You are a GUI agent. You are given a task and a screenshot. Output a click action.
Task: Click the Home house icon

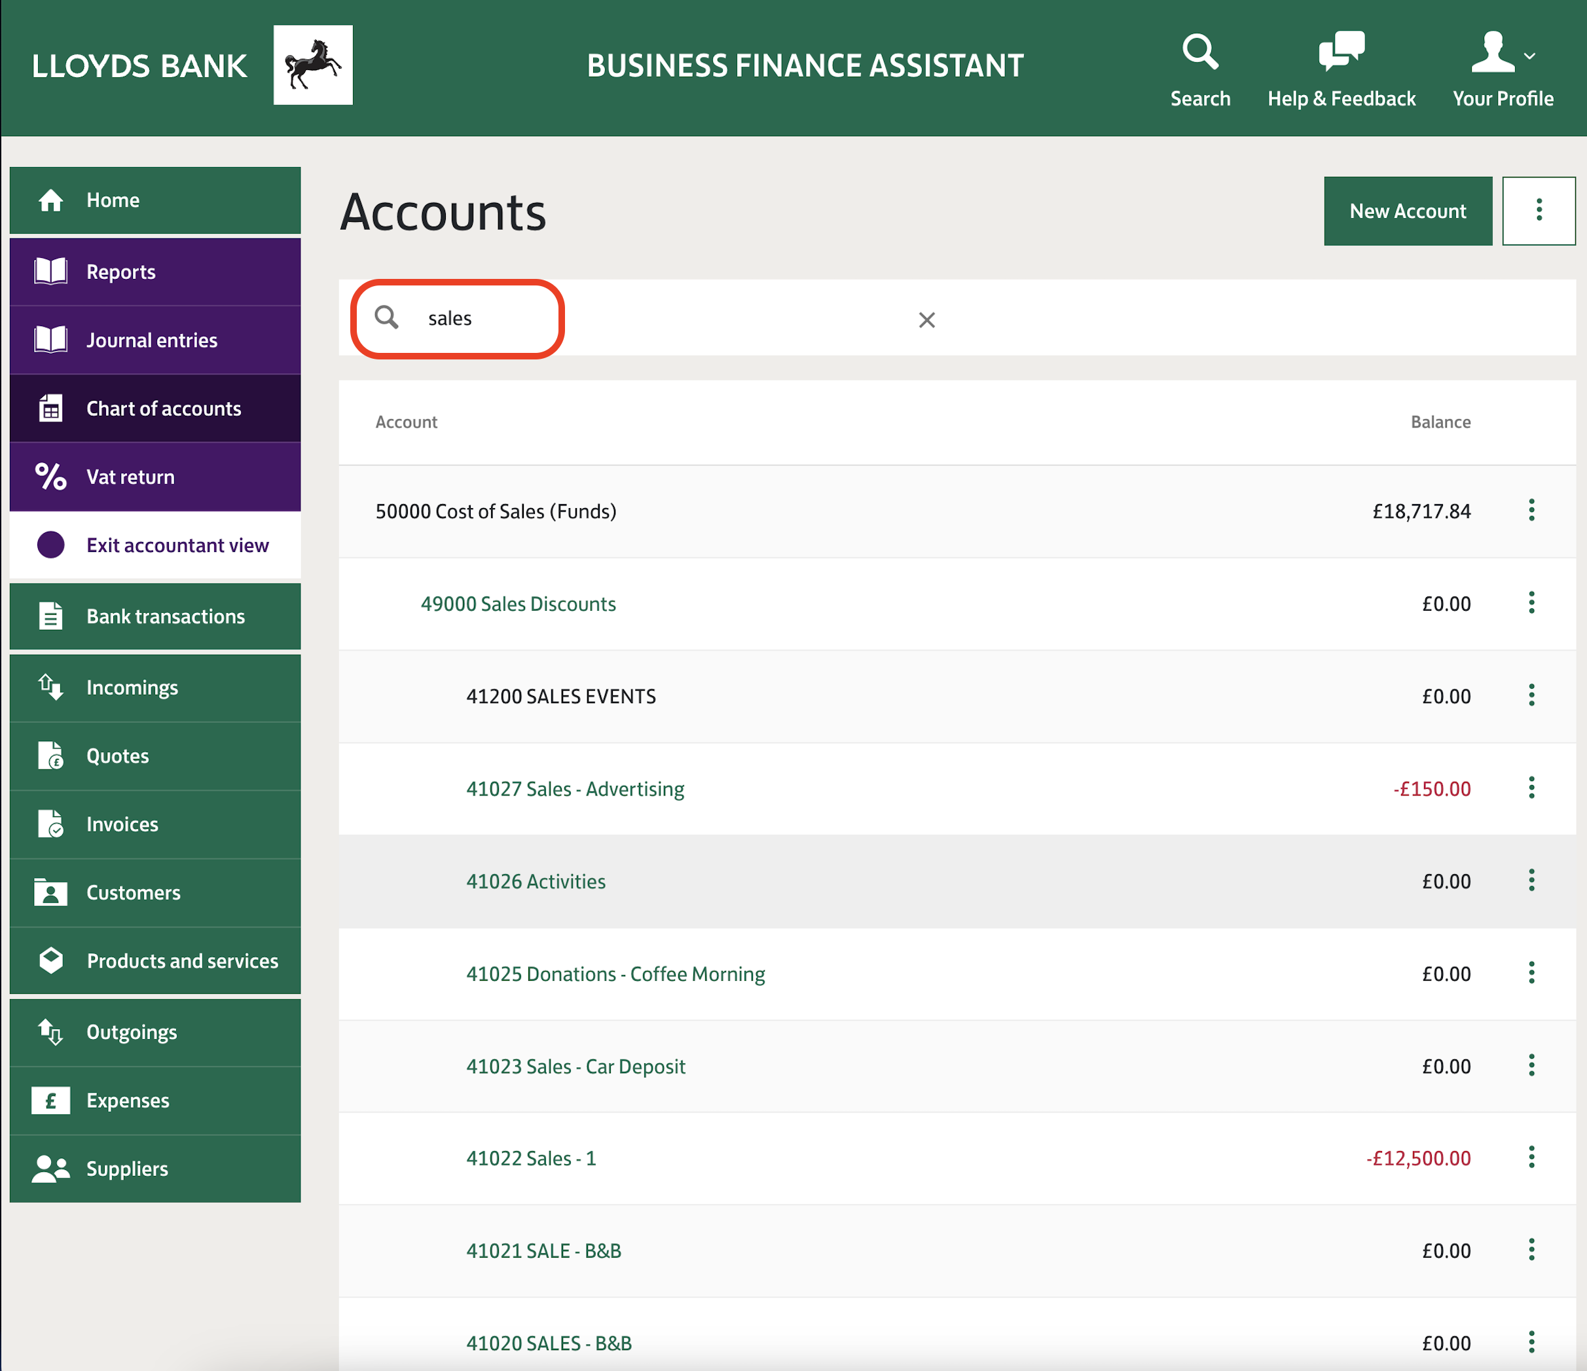(x=50, y=200)
